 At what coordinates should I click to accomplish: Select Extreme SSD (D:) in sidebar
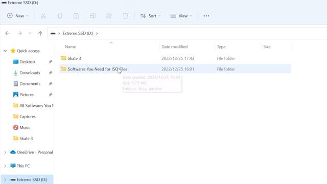(32, 179)
